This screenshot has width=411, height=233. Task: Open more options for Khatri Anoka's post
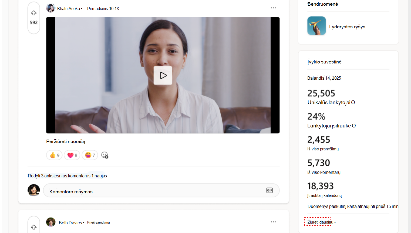(x=273, y=8)
